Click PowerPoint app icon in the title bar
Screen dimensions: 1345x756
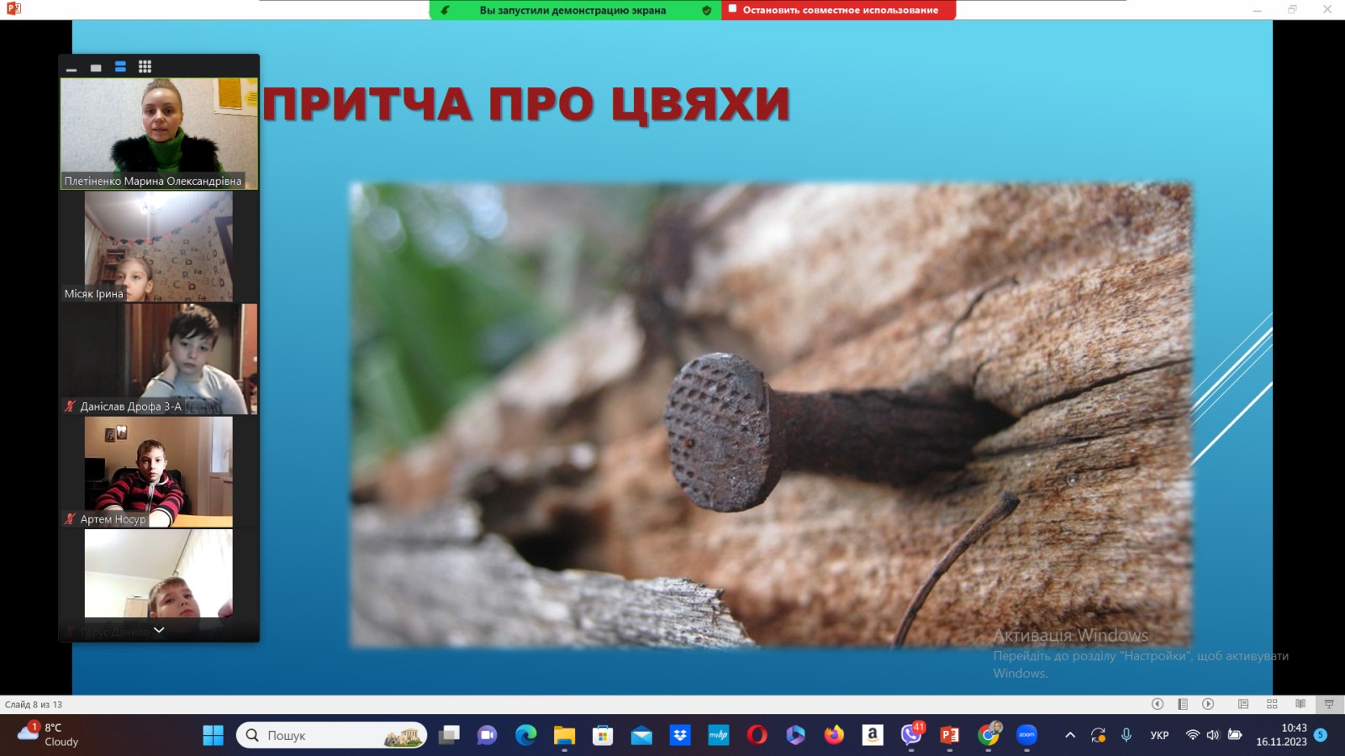(x=13, y=8)
